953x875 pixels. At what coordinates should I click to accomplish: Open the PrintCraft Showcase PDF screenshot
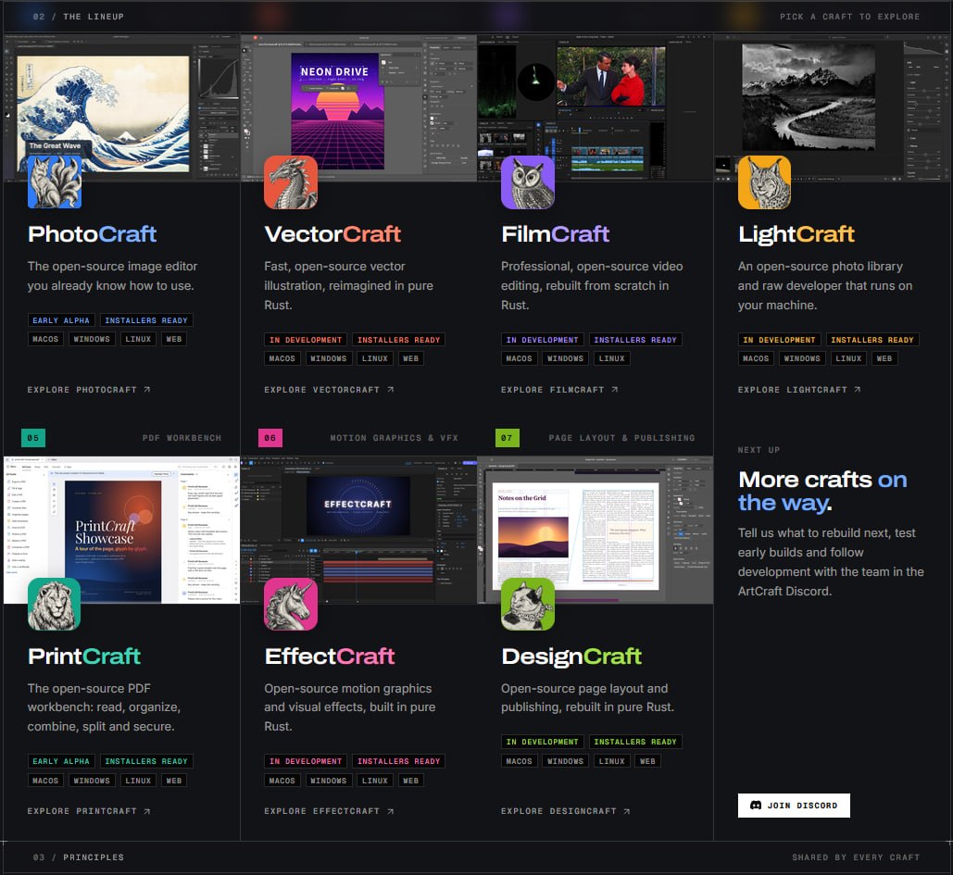point(121,530)
